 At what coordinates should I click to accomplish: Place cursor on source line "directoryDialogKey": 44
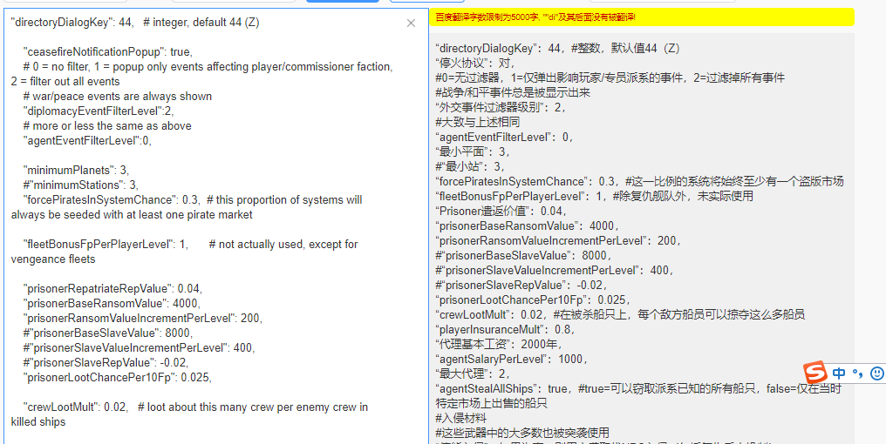click(134, 23)
